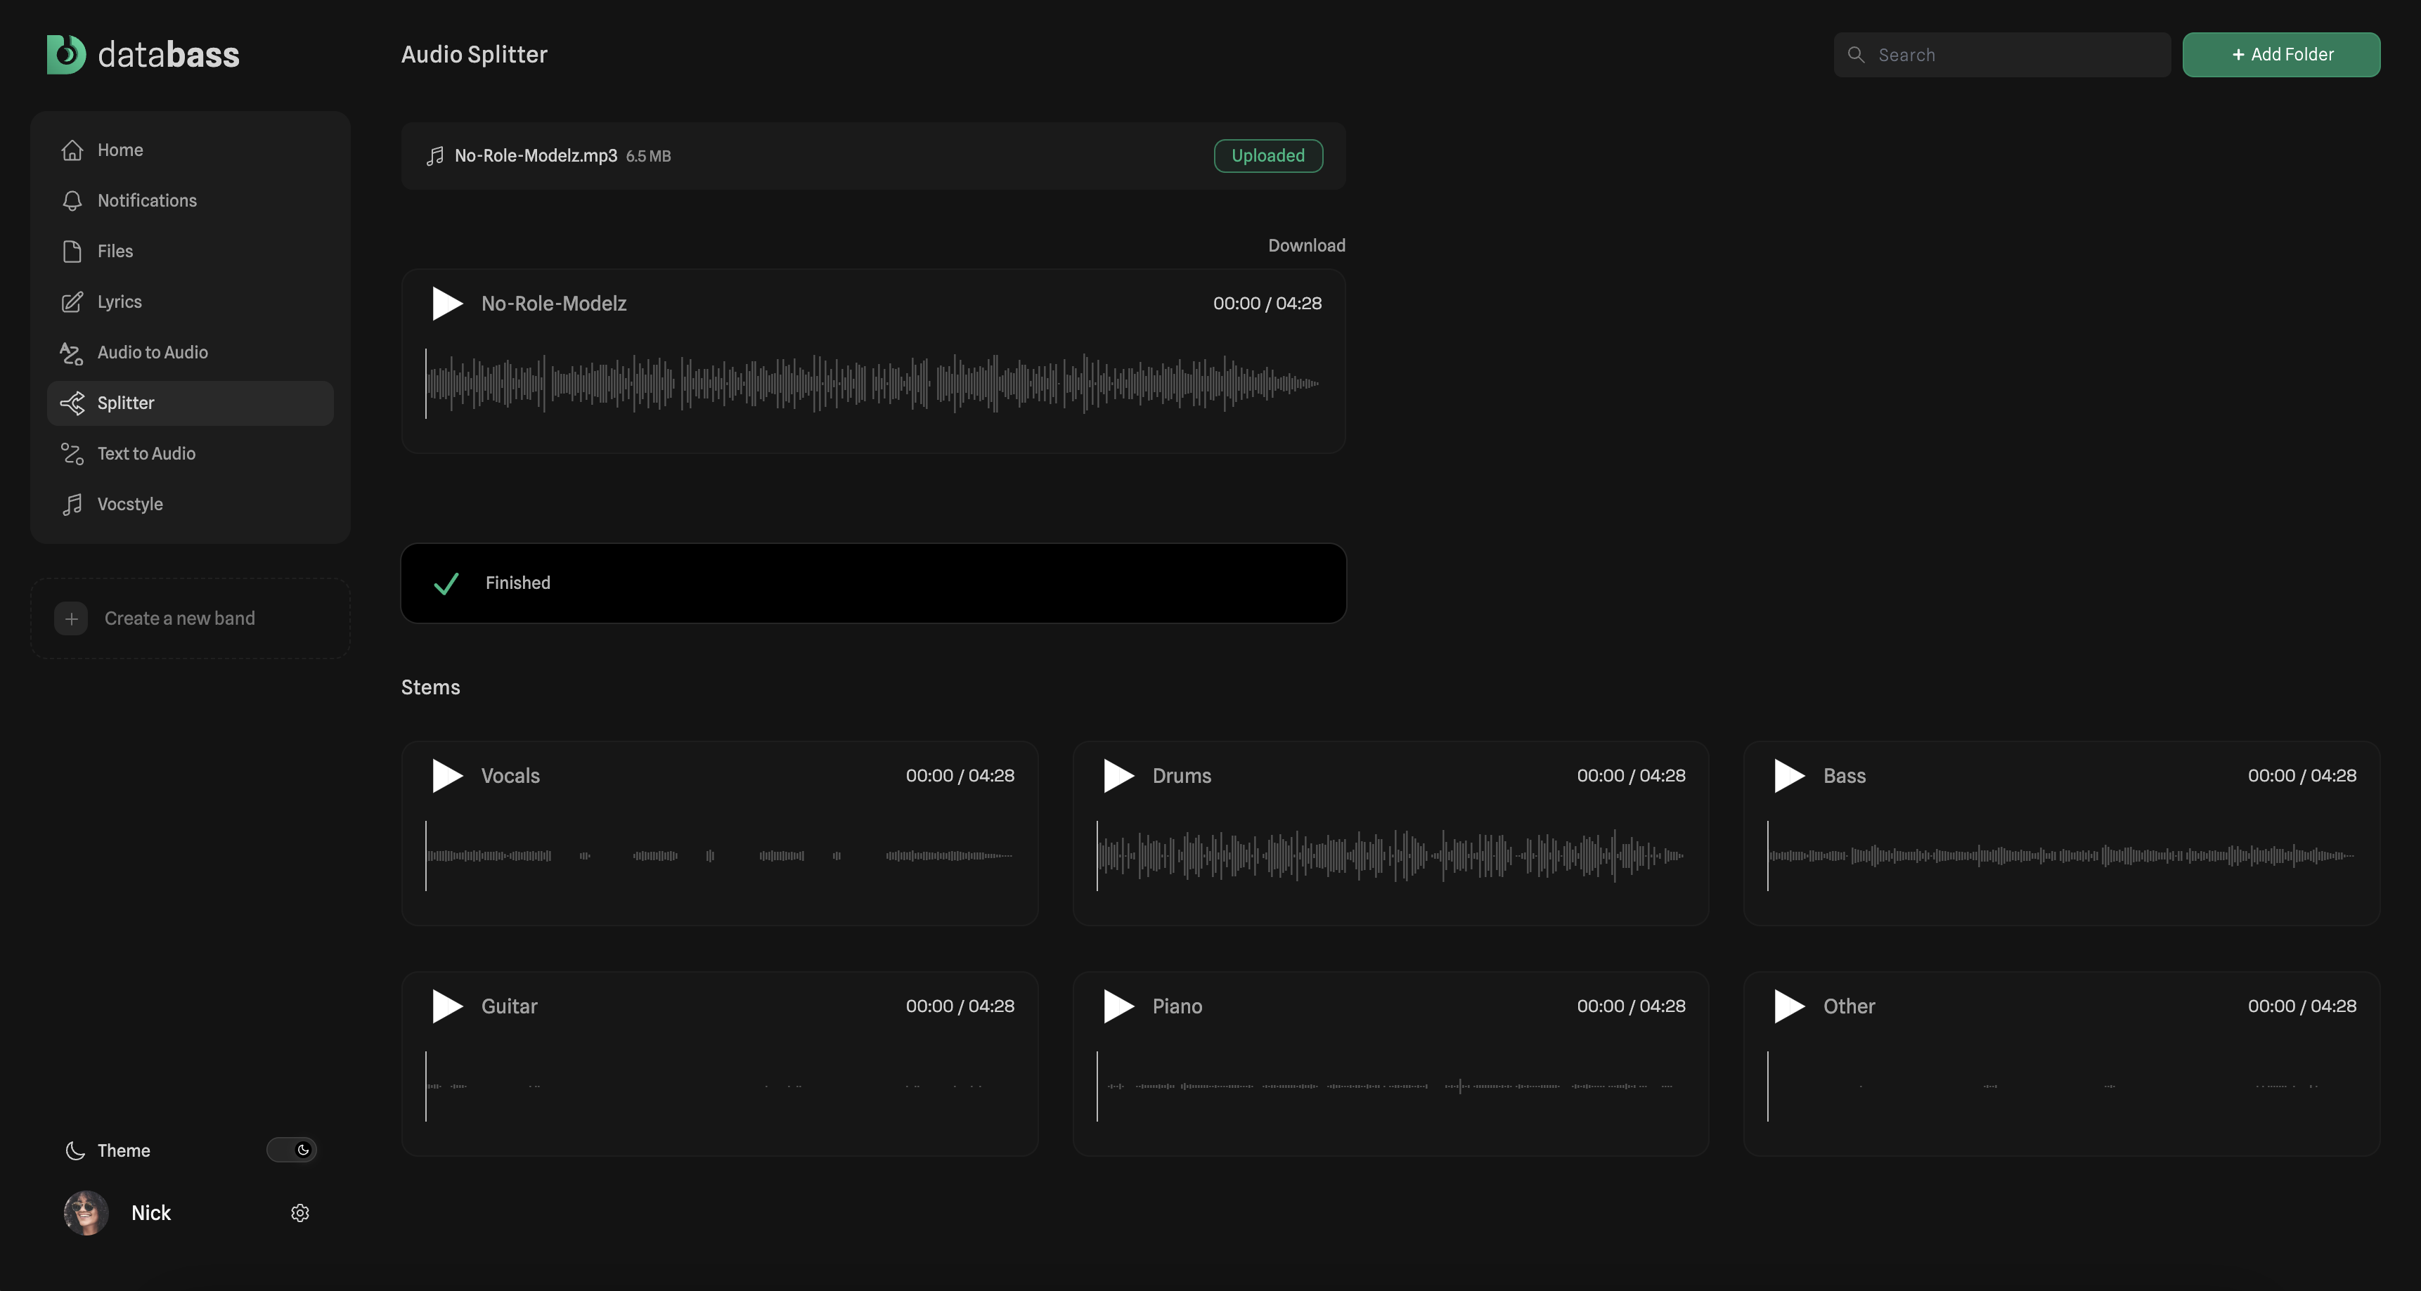
Task: Open the Vocstyle section
Action: 191,505
